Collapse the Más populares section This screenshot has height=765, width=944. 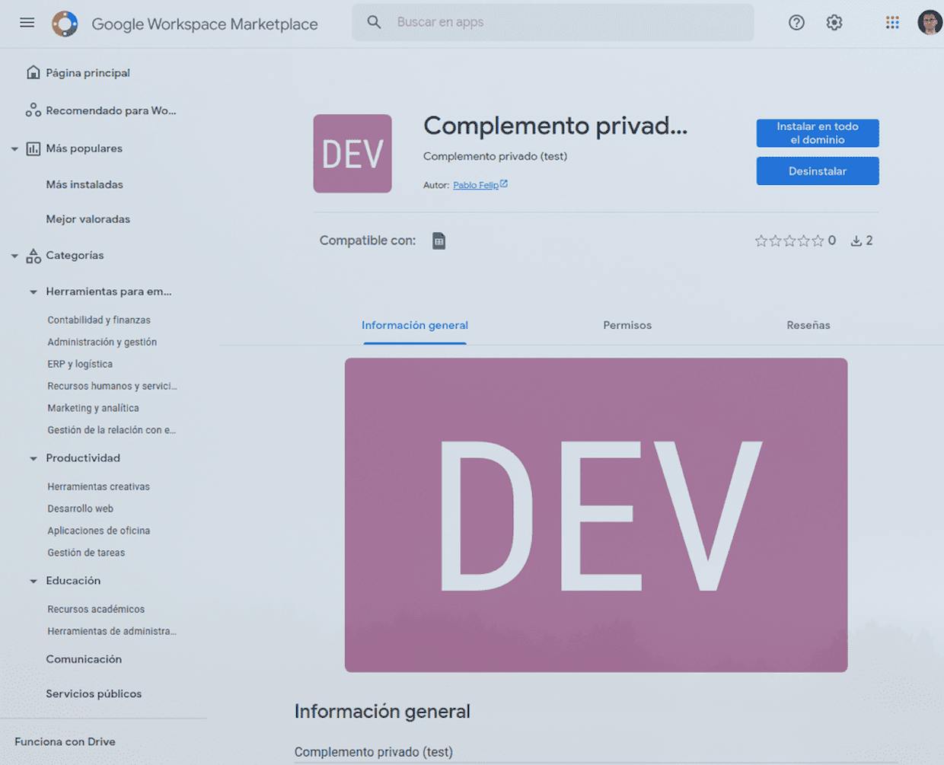[x=14, y=149]
